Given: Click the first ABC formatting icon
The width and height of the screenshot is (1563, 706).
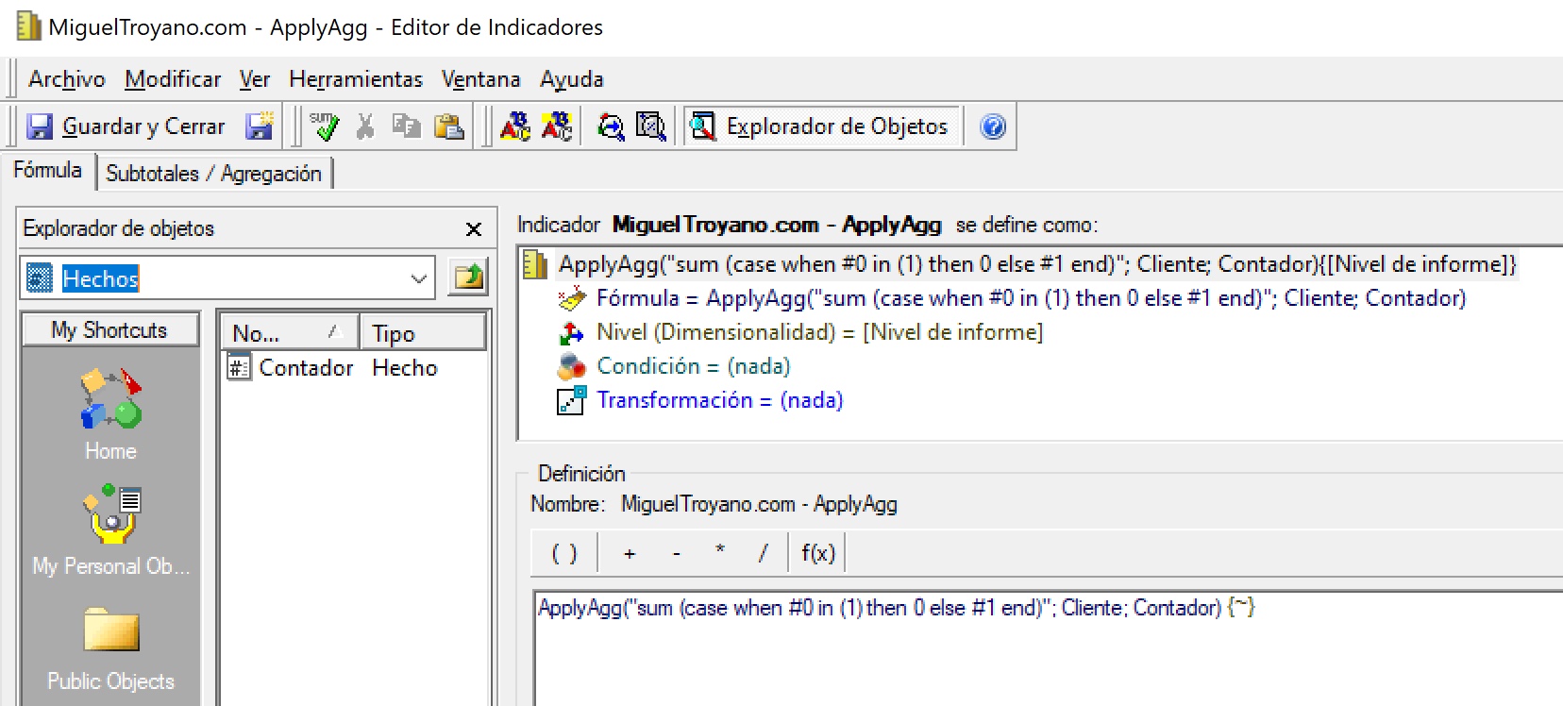Looking at the screenshot, I should [x=515, y=126].
